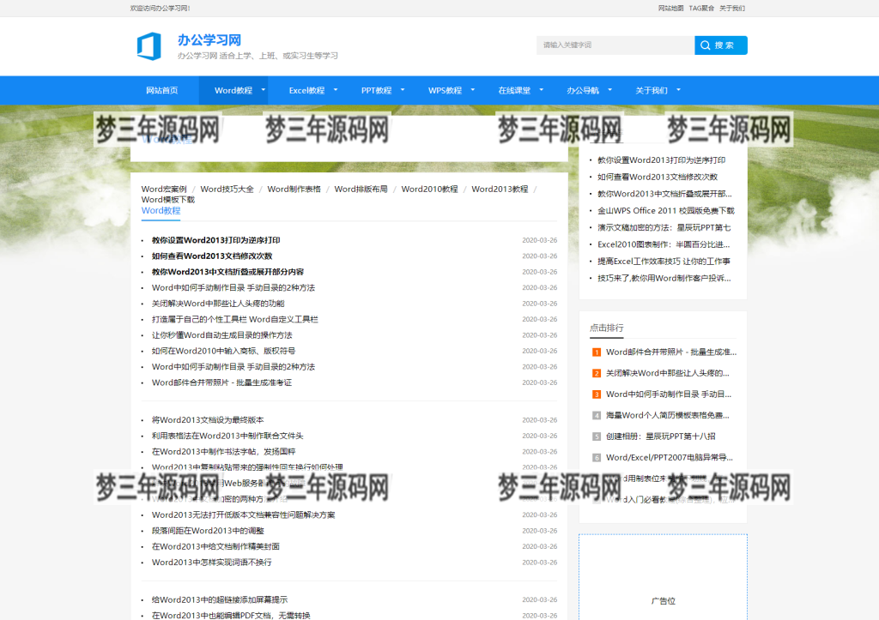Open rank 1 item Word邮件合并带照片
The height and width of the screenshot is (620, 879).
coord(671,352)
